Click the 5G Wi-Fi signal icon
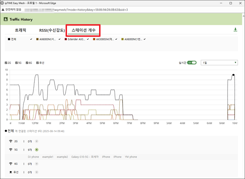Image resolution: width=245 pixels, height=179 pixels. point(11,149)
